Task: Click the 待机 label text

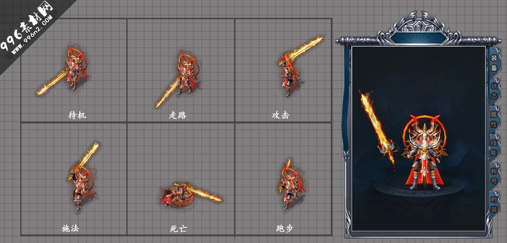Action: point(77,115)
